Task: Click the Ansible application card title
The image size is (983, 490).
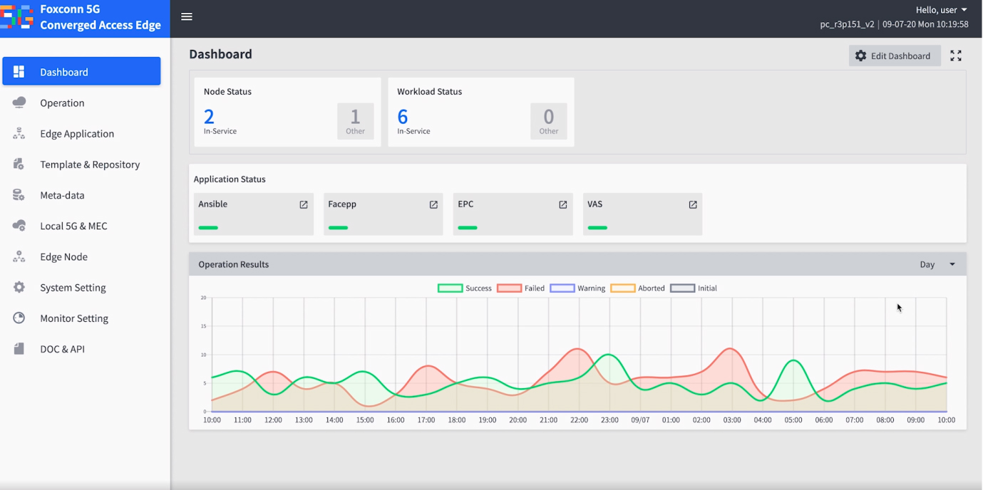Action: click(213, 204)
